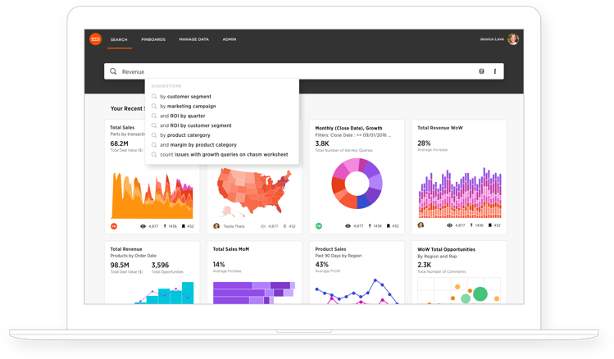Open the Total Revenue WoW stacked bar chart
This screenshot has height=359, width=614.
pyautogui.click(x=460, y=193)
